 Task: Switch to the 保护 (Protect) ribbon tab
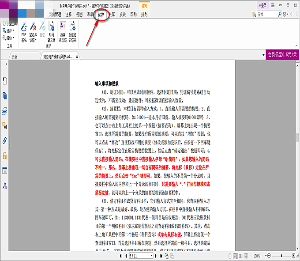point(101,14)
